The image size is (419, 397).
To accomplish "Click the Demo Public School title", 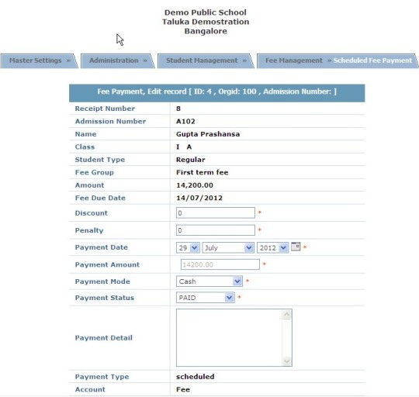I will pyautogui.click(x=205, y=12).
